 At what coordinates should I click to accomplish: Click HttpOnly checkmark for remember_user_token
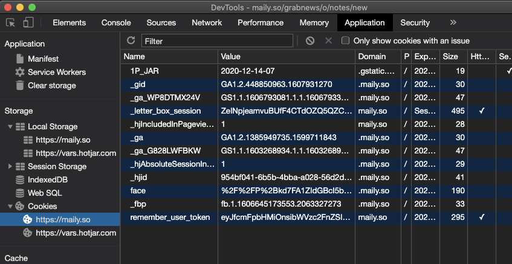481,217
